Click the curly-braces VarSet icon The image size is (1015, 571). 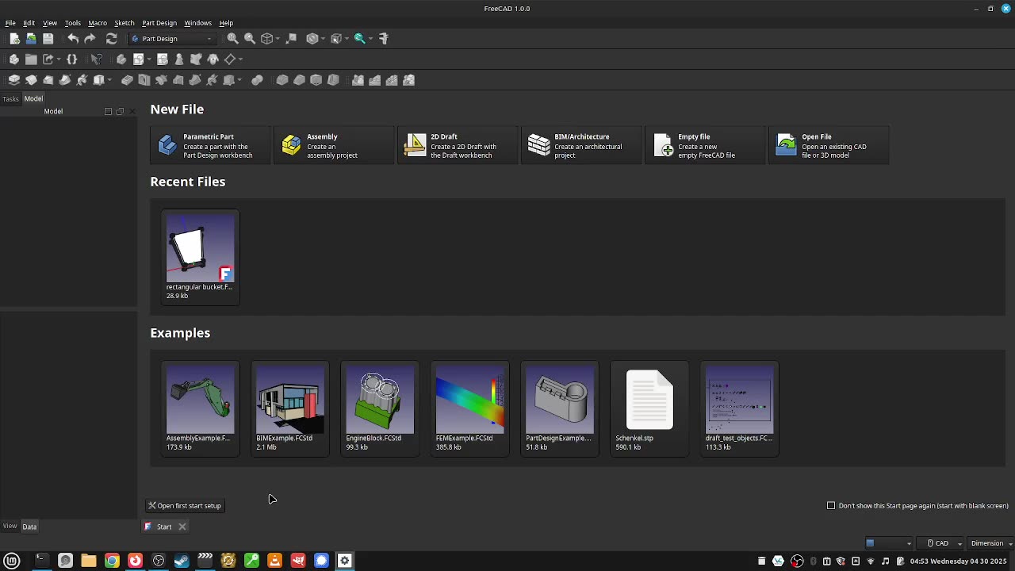click(x=72, y=59)
